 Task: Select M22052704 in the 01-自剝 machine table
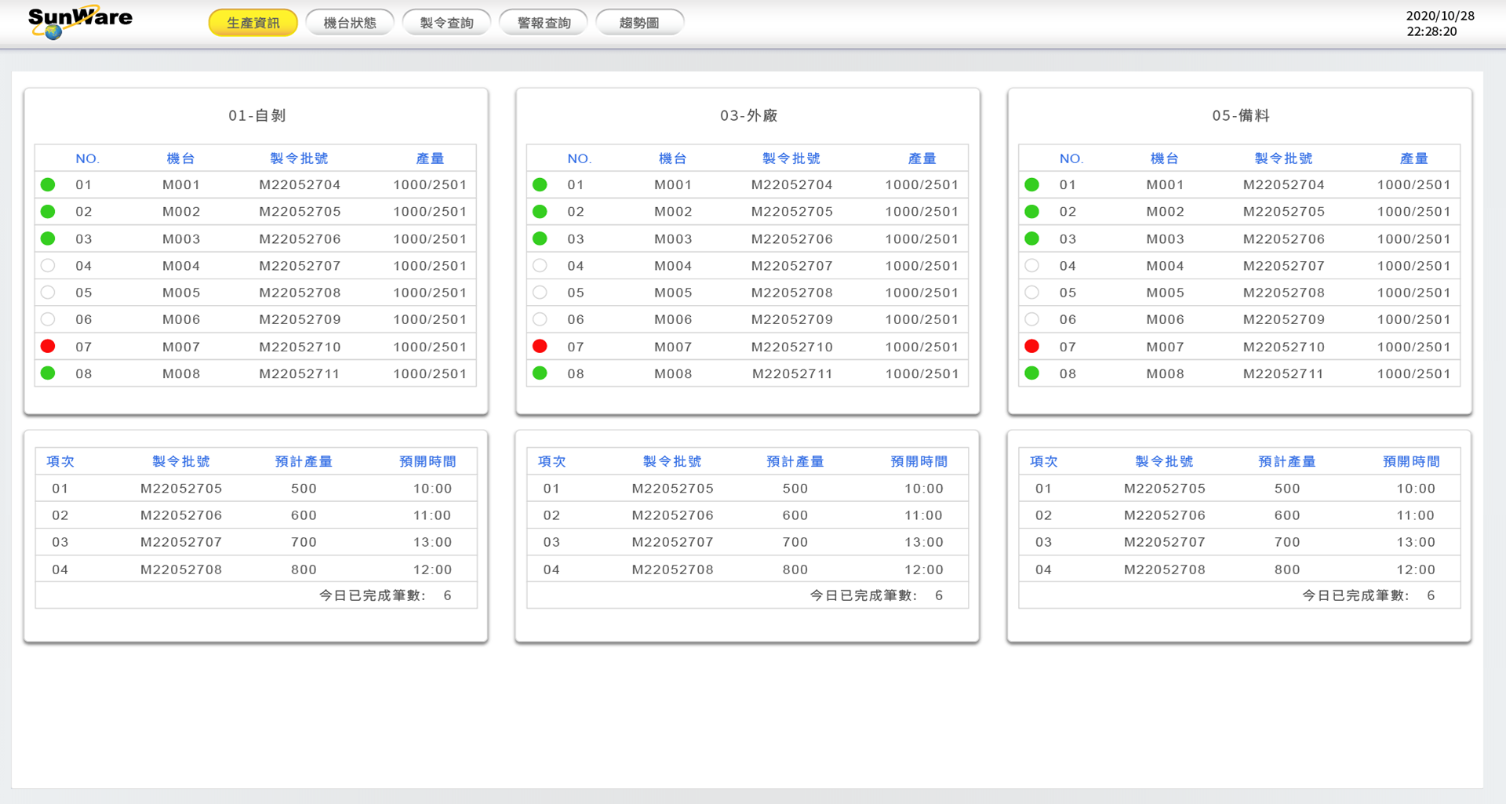click(300, 185)
